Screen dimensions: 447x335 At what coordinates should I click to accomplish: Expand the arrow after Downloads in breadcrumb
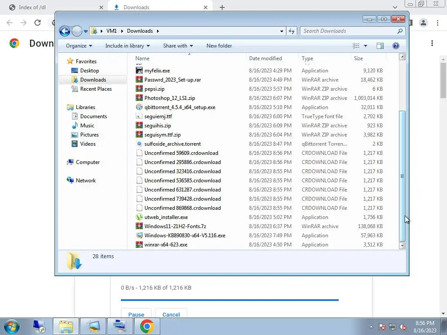[x=158, y=31]
